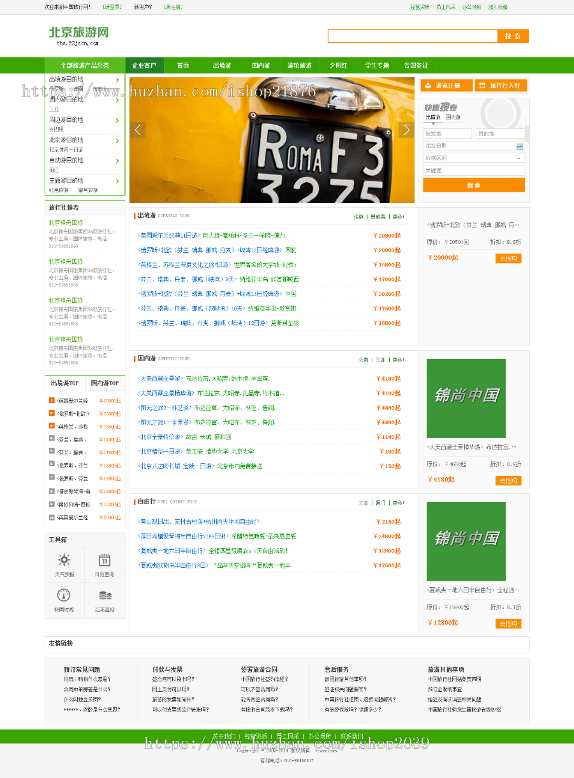The image size is (574, 778).
Task: Click the 关键词 keyword input field
Action: [473, 171]
